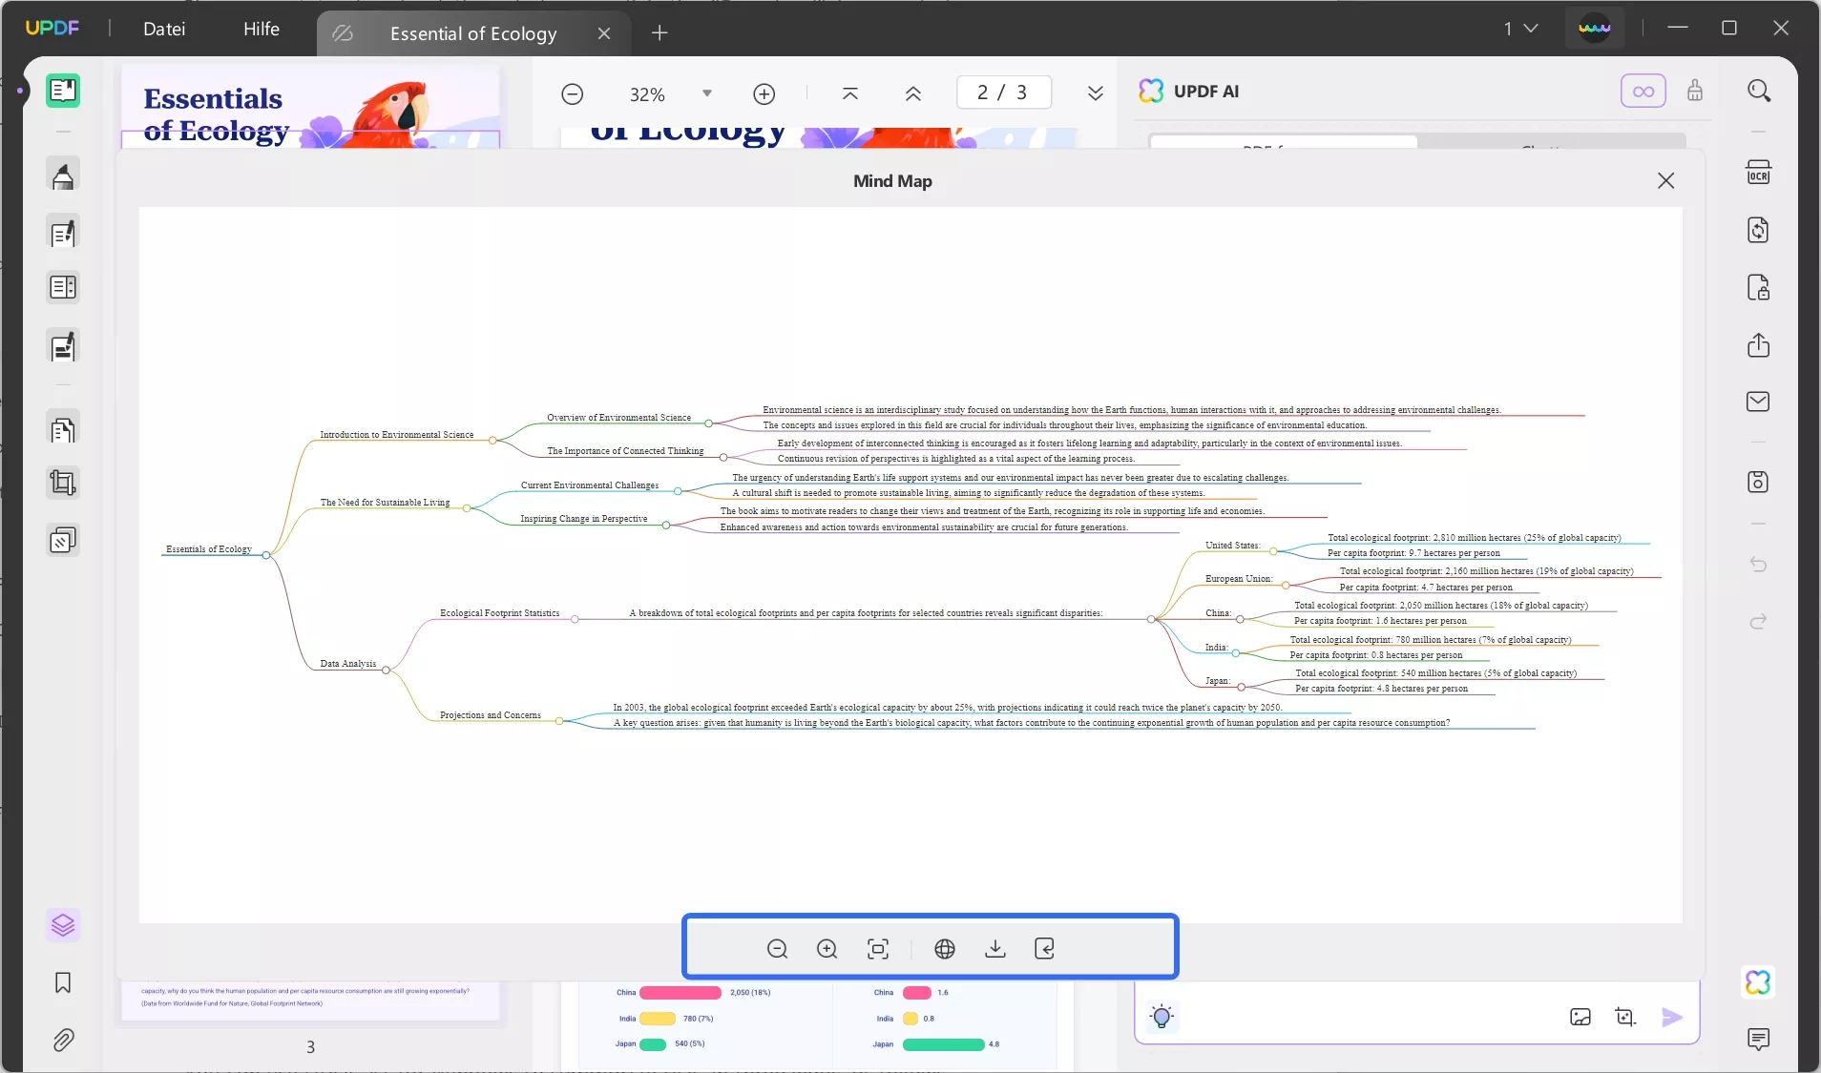Open the page tools document icon
This screenshot has width=1821, height=1073.
(x=63, y=430)
